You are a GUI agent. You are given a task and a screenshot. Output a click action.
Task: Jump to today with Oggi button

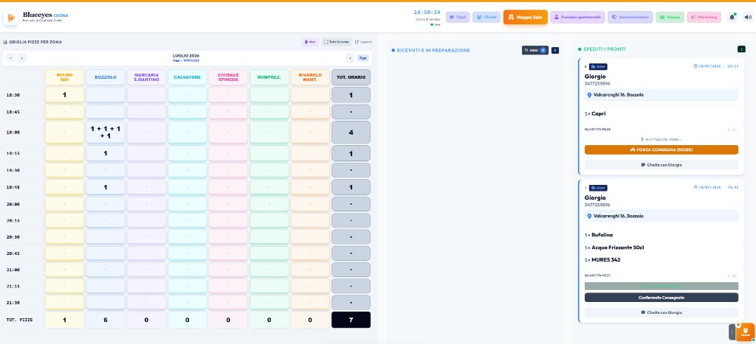coord(363,57)
